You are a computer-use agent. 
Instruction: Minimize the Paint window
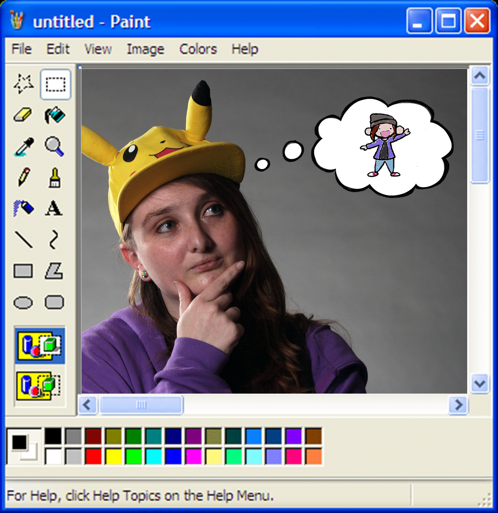(x=419, y=21)
